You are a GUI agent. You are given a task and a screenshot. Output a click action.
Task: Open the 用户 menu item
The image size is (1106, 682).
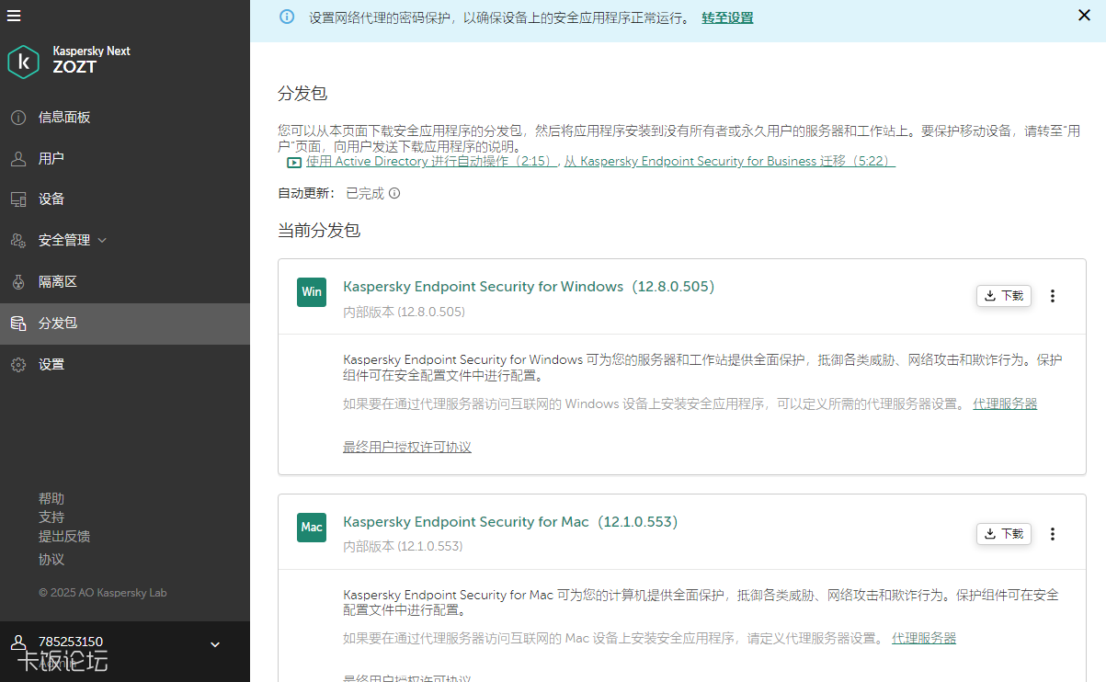pos(125,159)
